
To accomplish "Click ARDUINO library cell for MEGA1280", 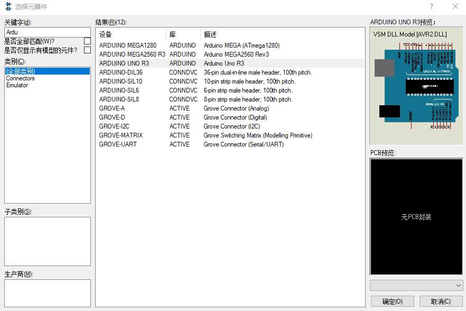I will coord(182,45).
